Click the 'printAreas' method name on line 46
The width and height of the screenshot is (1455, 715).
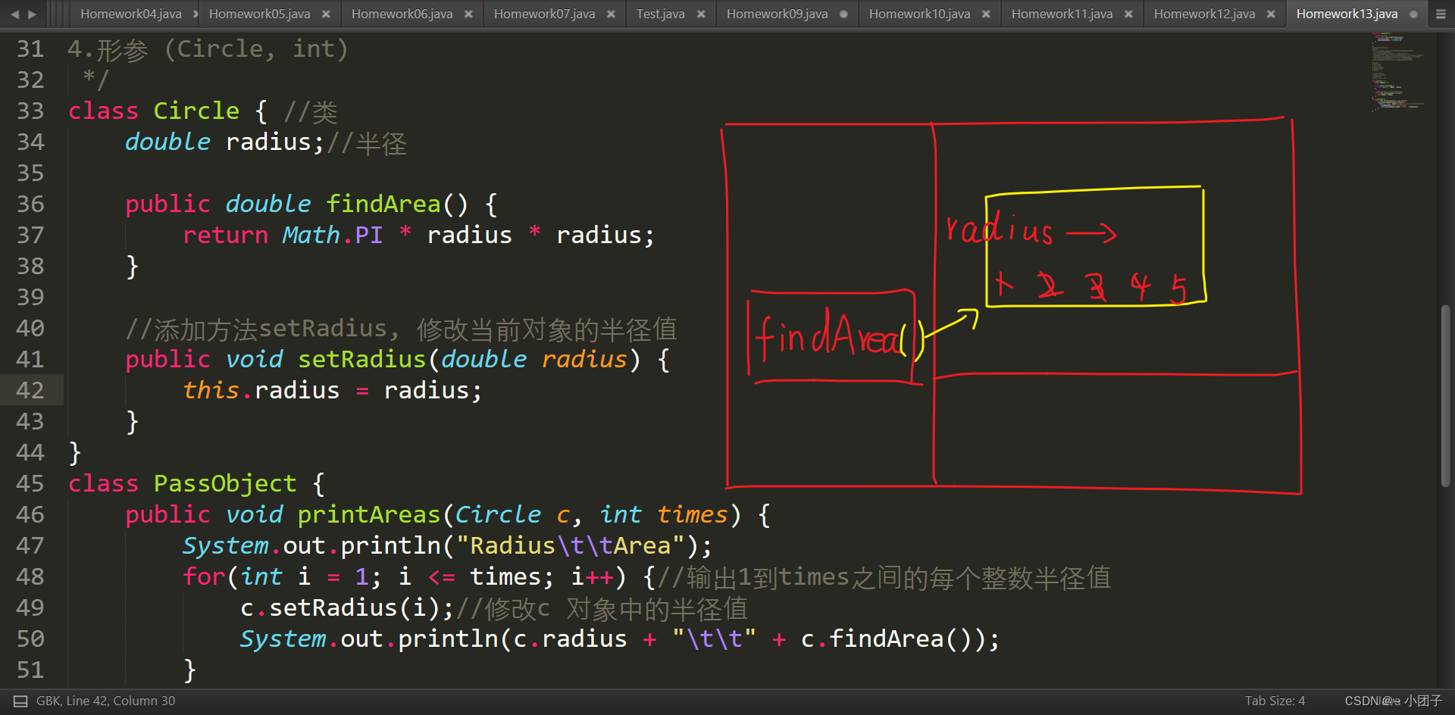(x=369, y=514)
